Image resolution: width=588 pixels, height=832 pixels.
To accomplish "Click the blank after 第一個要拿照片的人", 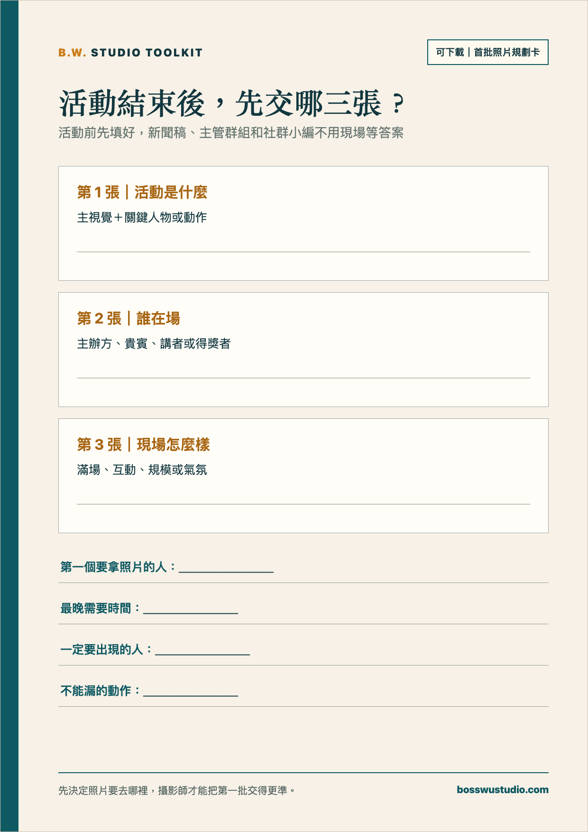I will 226,568.
